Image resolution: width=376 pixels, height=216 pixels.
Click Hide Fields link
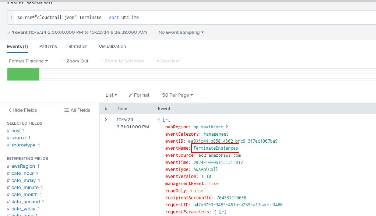pos(23,110)
